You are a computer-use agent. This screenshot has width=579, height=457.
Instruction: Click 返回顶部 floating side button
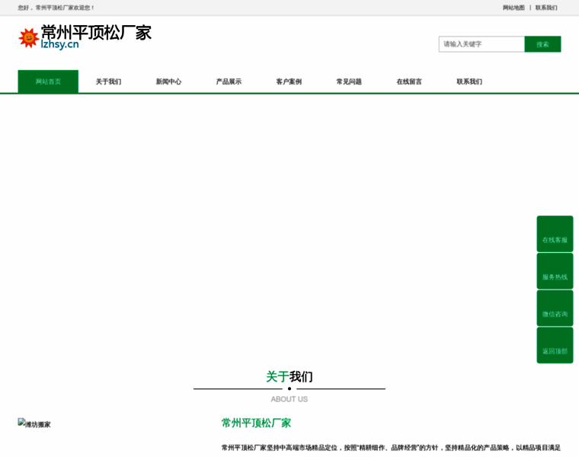point(555,345)
